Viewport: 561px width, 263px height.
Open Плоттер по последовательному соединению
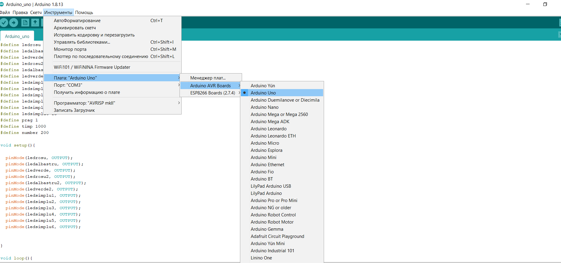click(x=112, y=56)
